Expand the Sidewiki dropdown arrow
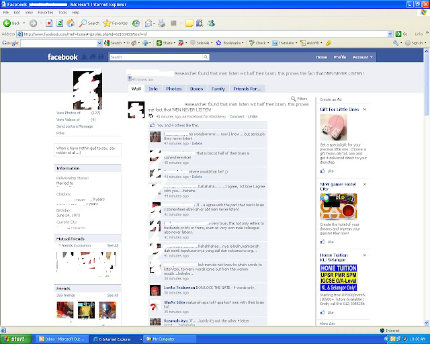The image size is (430, 344). [x=212, y=43]
